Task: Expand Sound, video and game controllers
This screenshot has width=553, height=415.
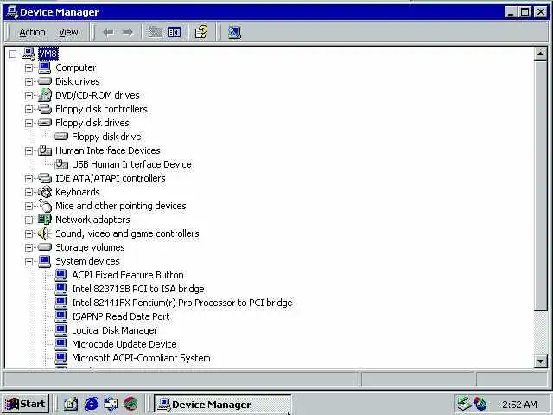Action: click(29, 233)
